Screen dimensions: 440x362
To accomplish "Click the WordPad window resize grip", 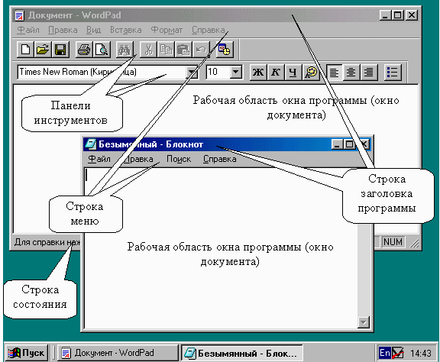I will 414,243.
